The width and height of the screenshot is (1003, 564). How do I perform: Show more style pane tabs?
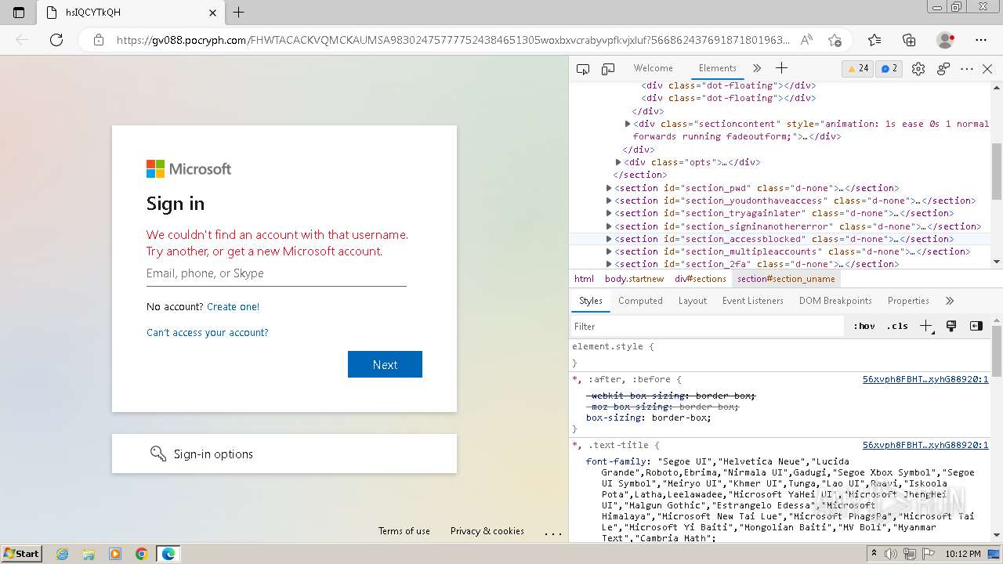pyautogui.click(x=950, y=301)
